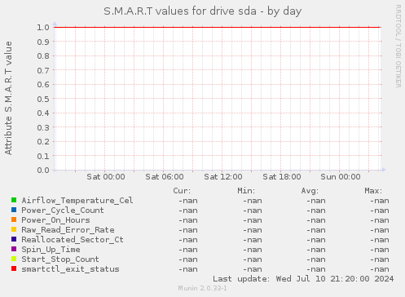Select the smartctl_exit_status legend label
The height and width of the screenshot is (297, 405).
[x=70, y=269]
